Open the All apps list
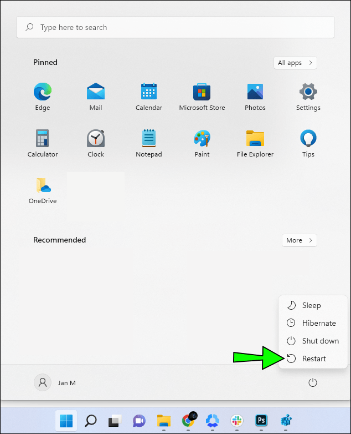This screenshot has width=351, height=434. point(295,63)
